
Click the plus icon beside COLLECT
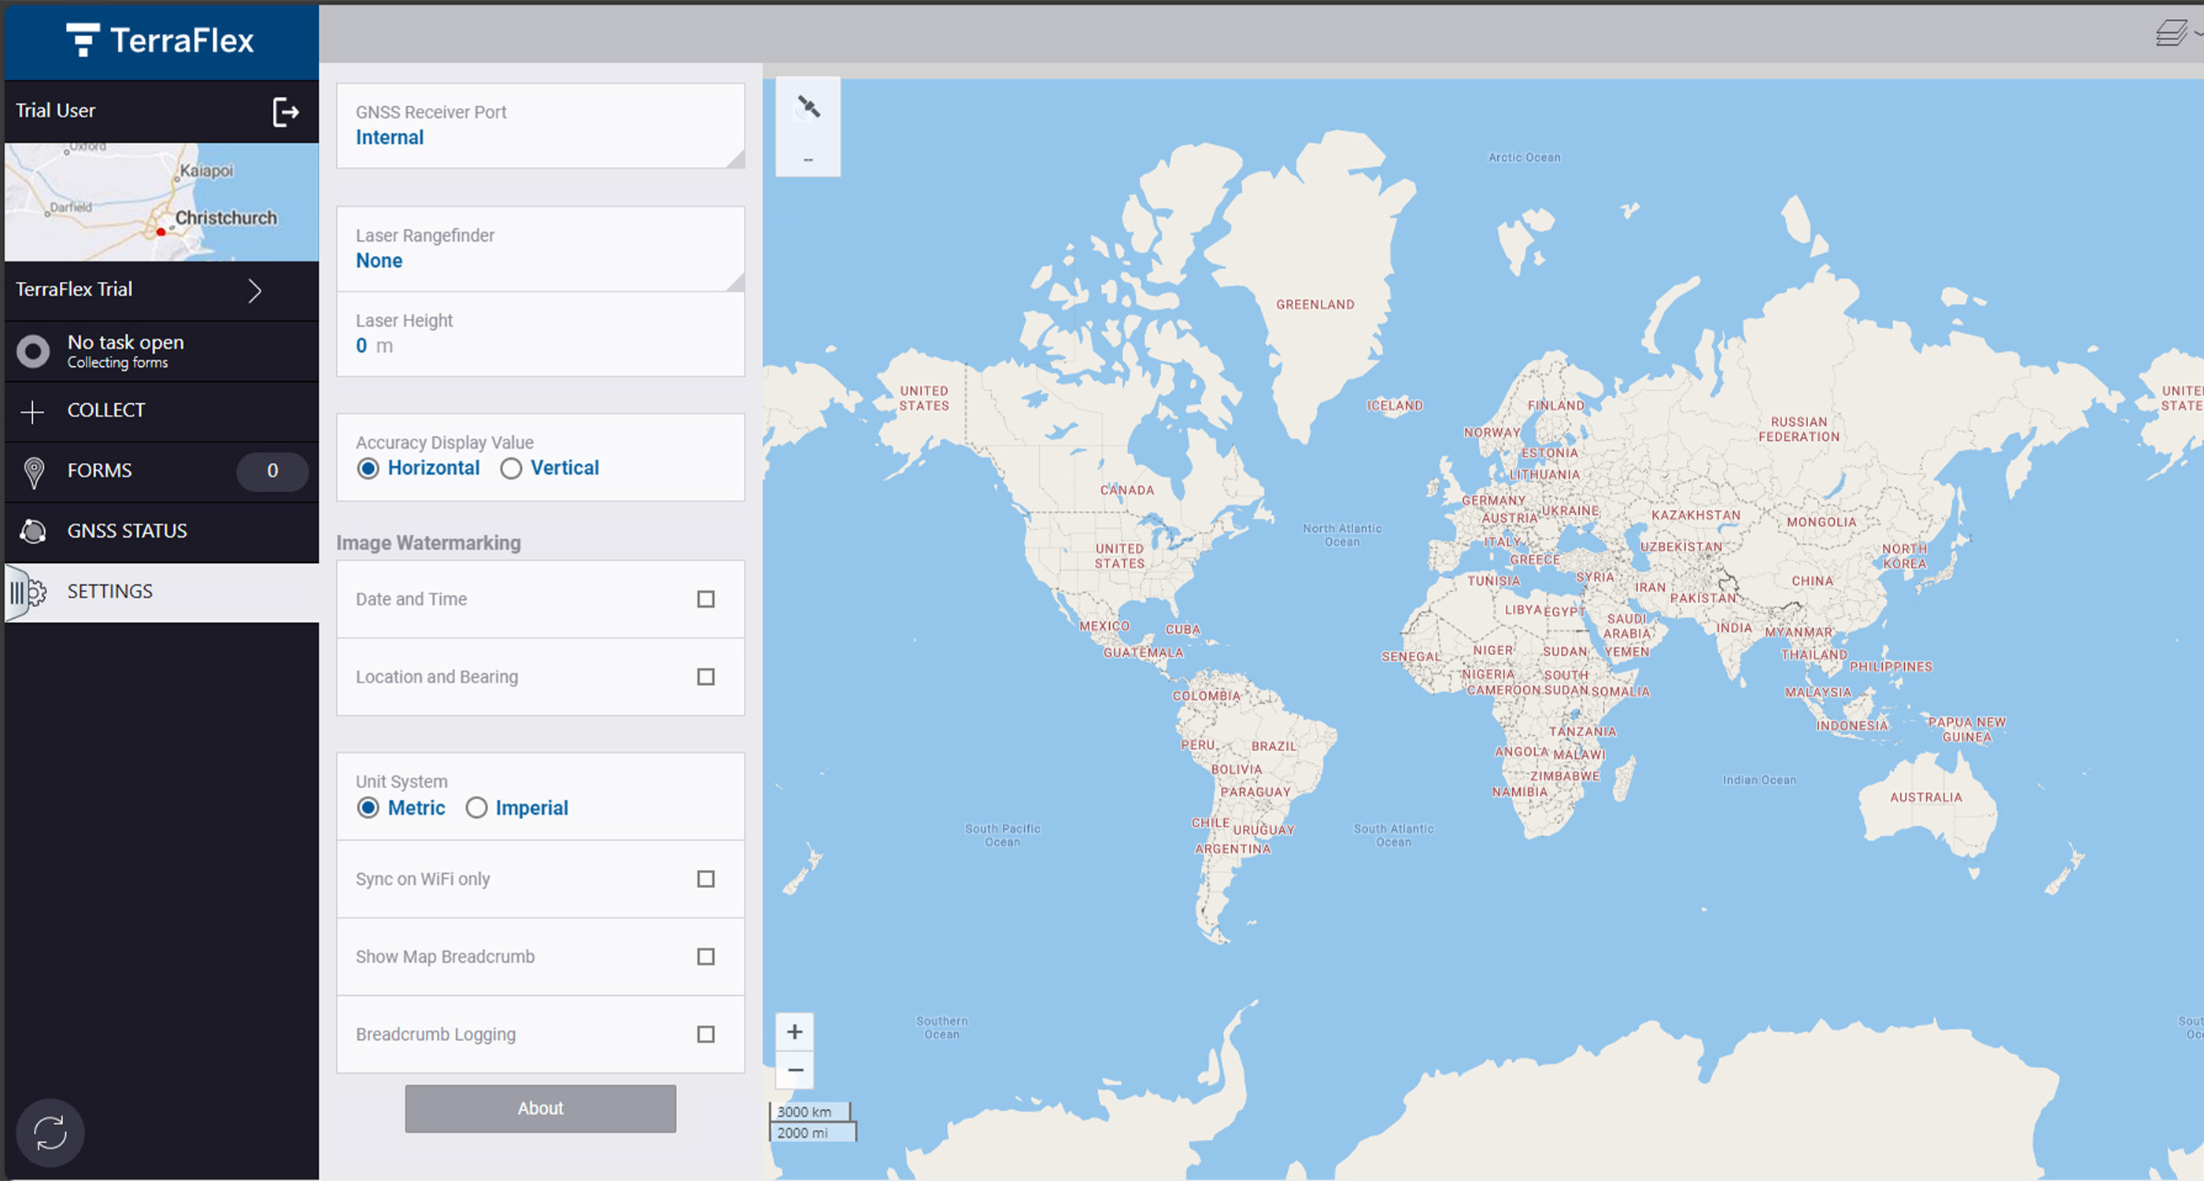32,412
